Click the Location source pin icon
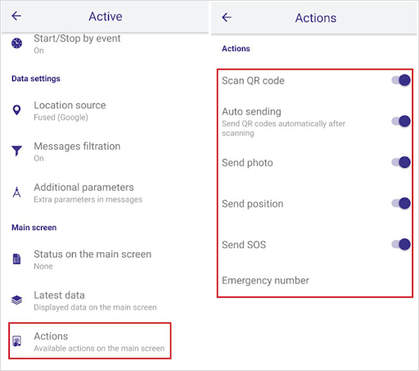419x371 pixels. [x=16, y=110]
